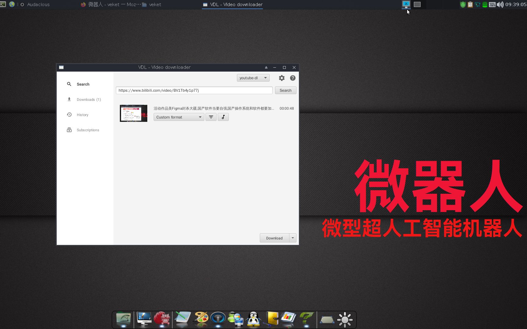The width and height of the screenshot is (527, 329).
Task: Open the red cat mascot dock icon
Action: pos(162,319)
